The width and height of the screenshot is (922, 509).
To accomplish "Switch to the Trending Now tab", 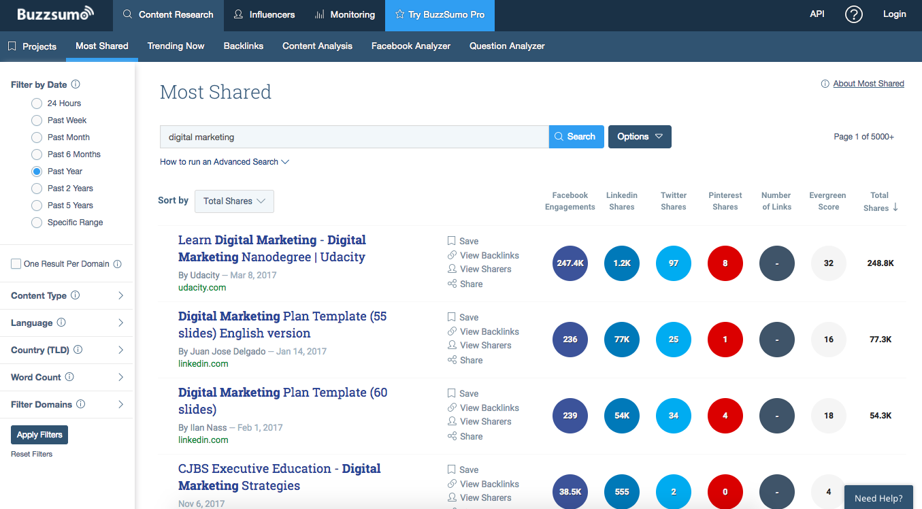I will click(x=176, y=46).
